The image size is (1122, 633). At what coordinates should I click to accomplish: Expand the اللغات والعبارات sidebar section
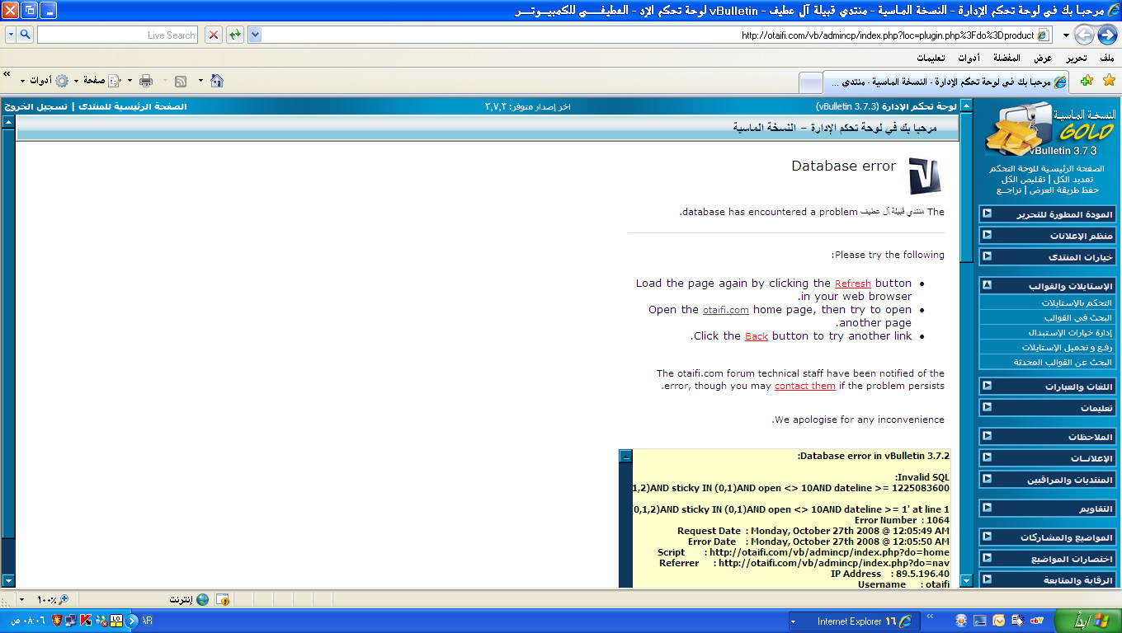[x=987, y=385]
